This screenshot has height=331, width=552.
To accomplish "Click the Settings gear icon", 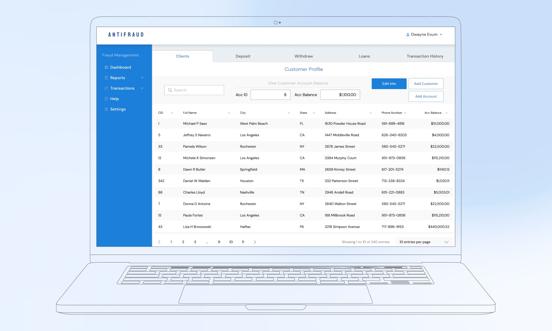I will click(x=106, y=109).
